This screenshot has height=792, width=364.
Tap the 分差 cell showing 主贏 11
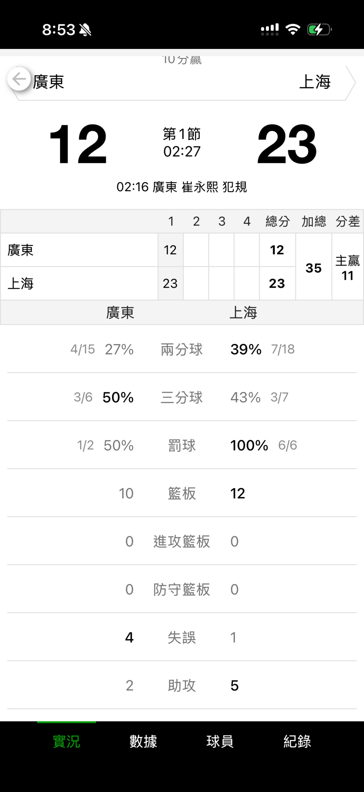pyautogui.click(x=347, y=268)
